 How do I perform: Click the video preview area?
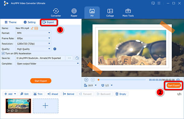[x=132, y=48]
